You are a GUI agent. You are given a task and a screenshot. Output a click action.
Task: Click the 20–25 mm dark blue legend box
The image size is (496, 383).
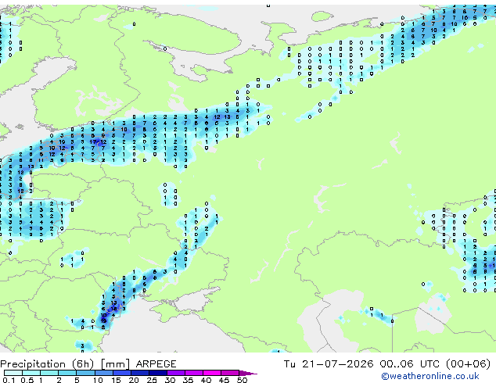140,373
